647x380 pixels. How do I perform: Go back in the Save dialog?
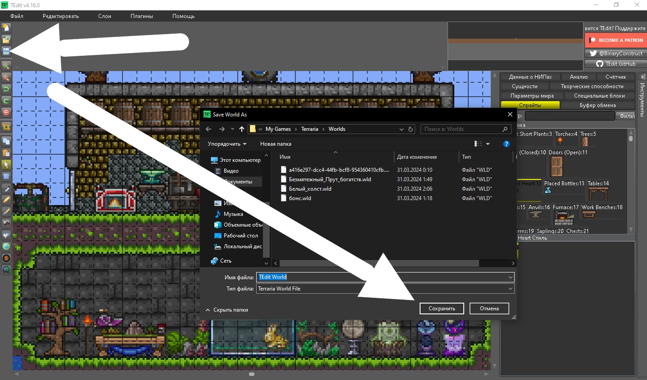pyautogui.click(x=208, y=129)
